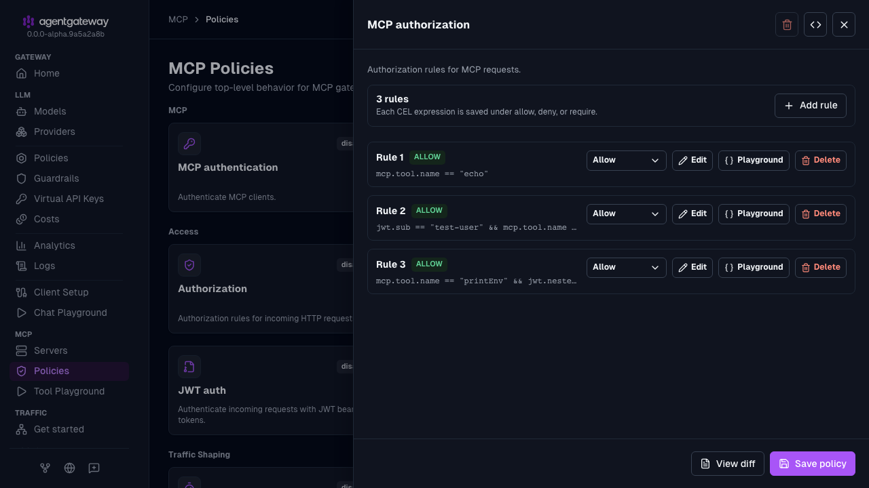869x488 pixels.
Task: Click the Analytics bar chart icon
Action: point(21,245)
